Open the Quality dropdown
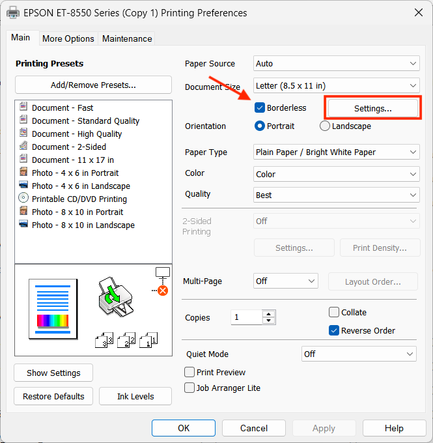This screenshot has width=433, height=443. pos(336,195)
